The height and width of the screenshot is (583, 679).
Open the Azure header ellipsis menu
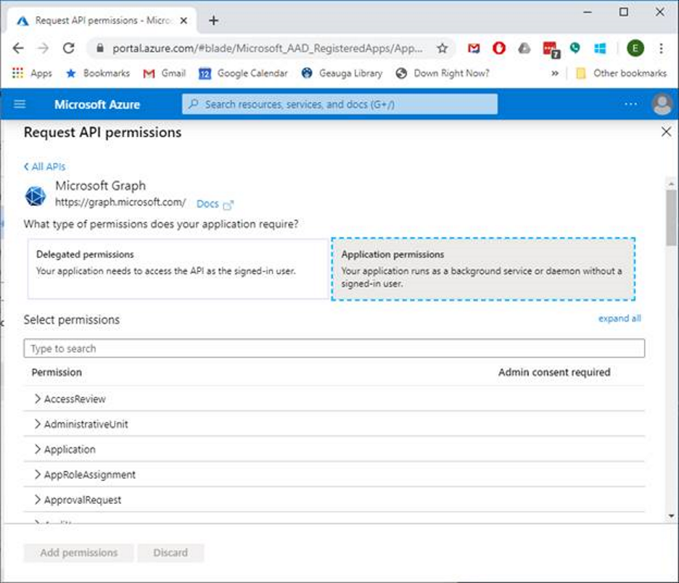pos(630,104)
